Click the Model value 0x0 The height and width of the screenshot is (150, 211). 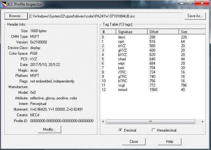pyautogui.click(x=33, y=92)
